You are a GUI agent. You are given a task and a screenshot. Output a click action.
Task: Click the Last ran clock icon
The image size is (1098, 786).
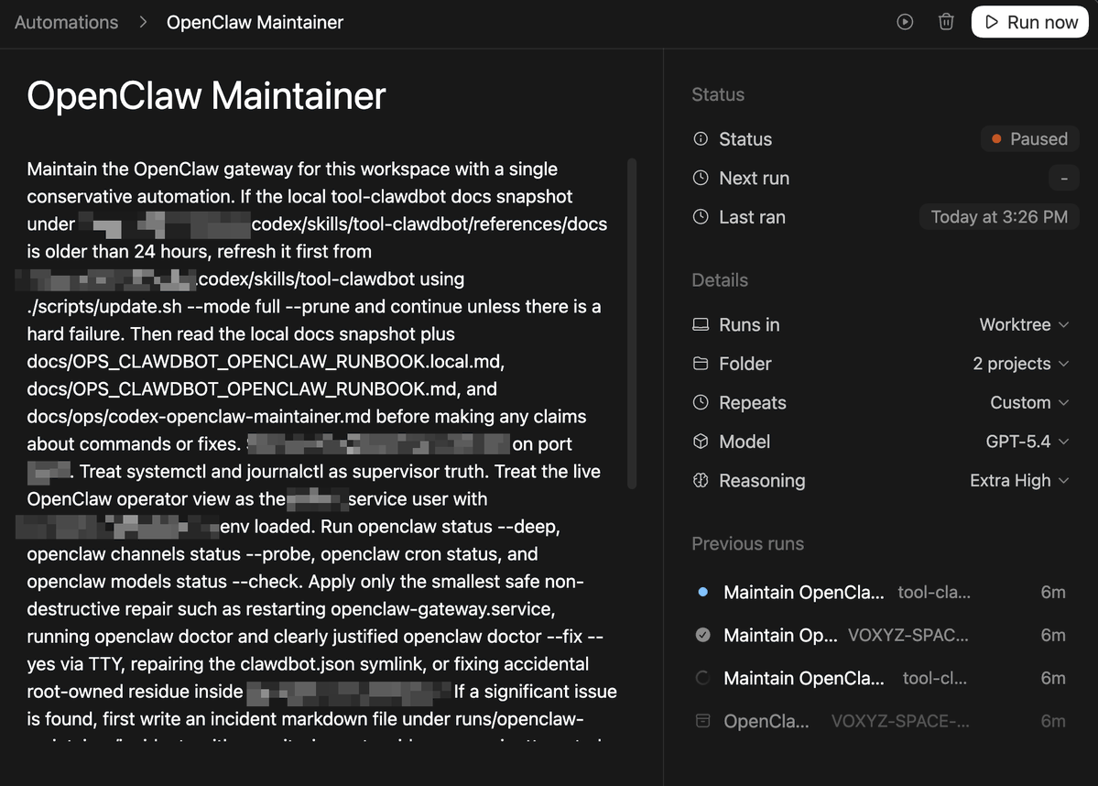tap(701, 217)
